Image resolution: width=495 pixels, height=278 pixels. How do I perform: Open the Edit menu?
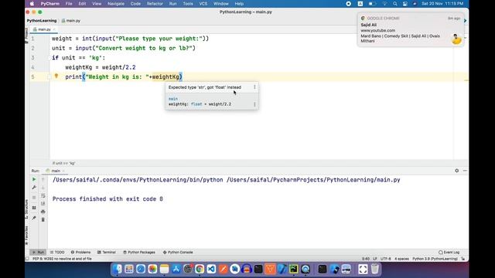coord(82,4)
